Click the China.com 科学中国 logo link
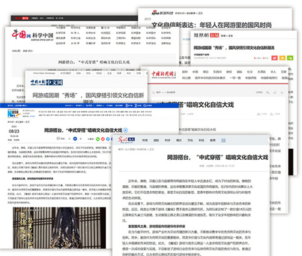302x256 pixels. (33, 35)
